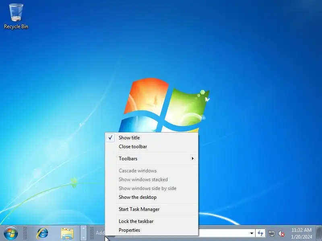This screenshot has height=241, width=322.
Task: Click the Address toolbar title label
Action: click(100, 233)
